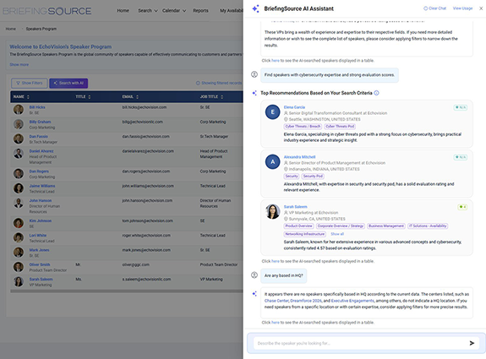Sort by the NAME column
The image size is (486, 359).
tap(21, 97)
